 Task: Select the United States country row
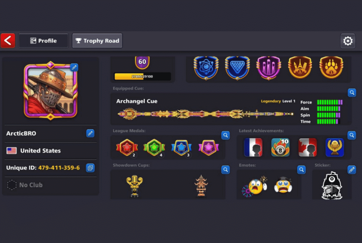[51, 151]
